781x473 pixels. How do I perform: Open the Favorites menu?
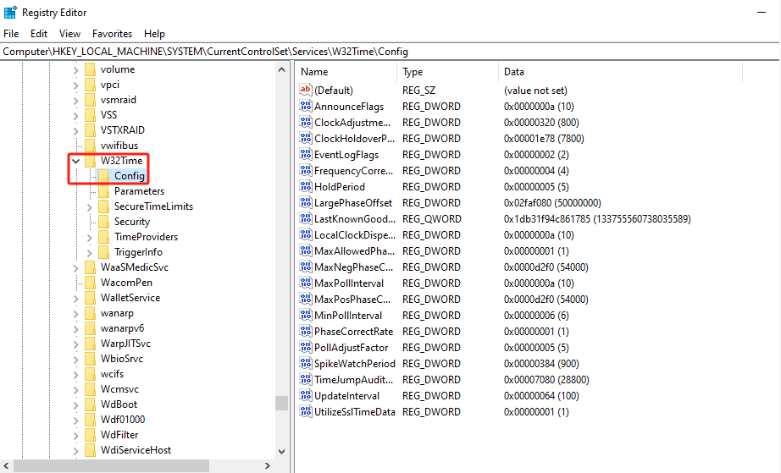click(112, 34)
